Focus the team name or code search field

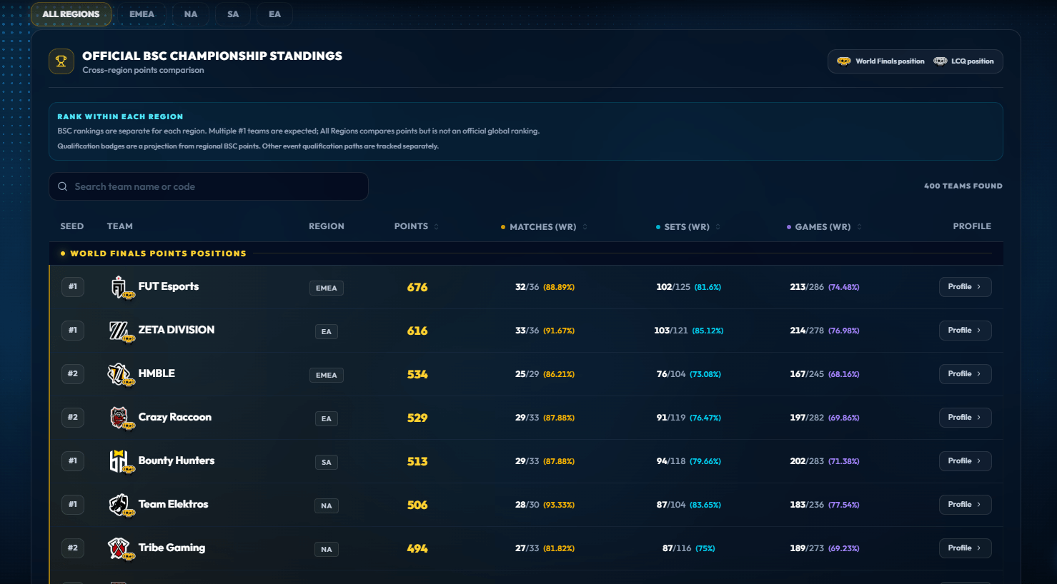click(209, 186)
